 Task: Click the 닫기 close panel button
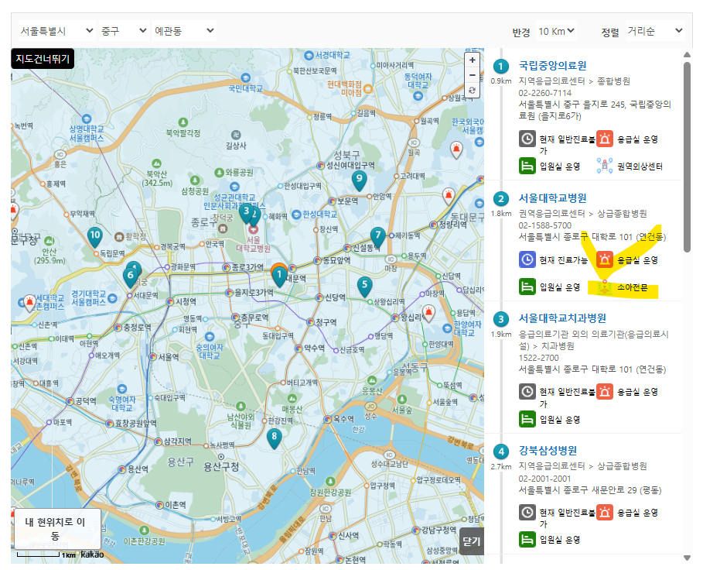[472, 541]
